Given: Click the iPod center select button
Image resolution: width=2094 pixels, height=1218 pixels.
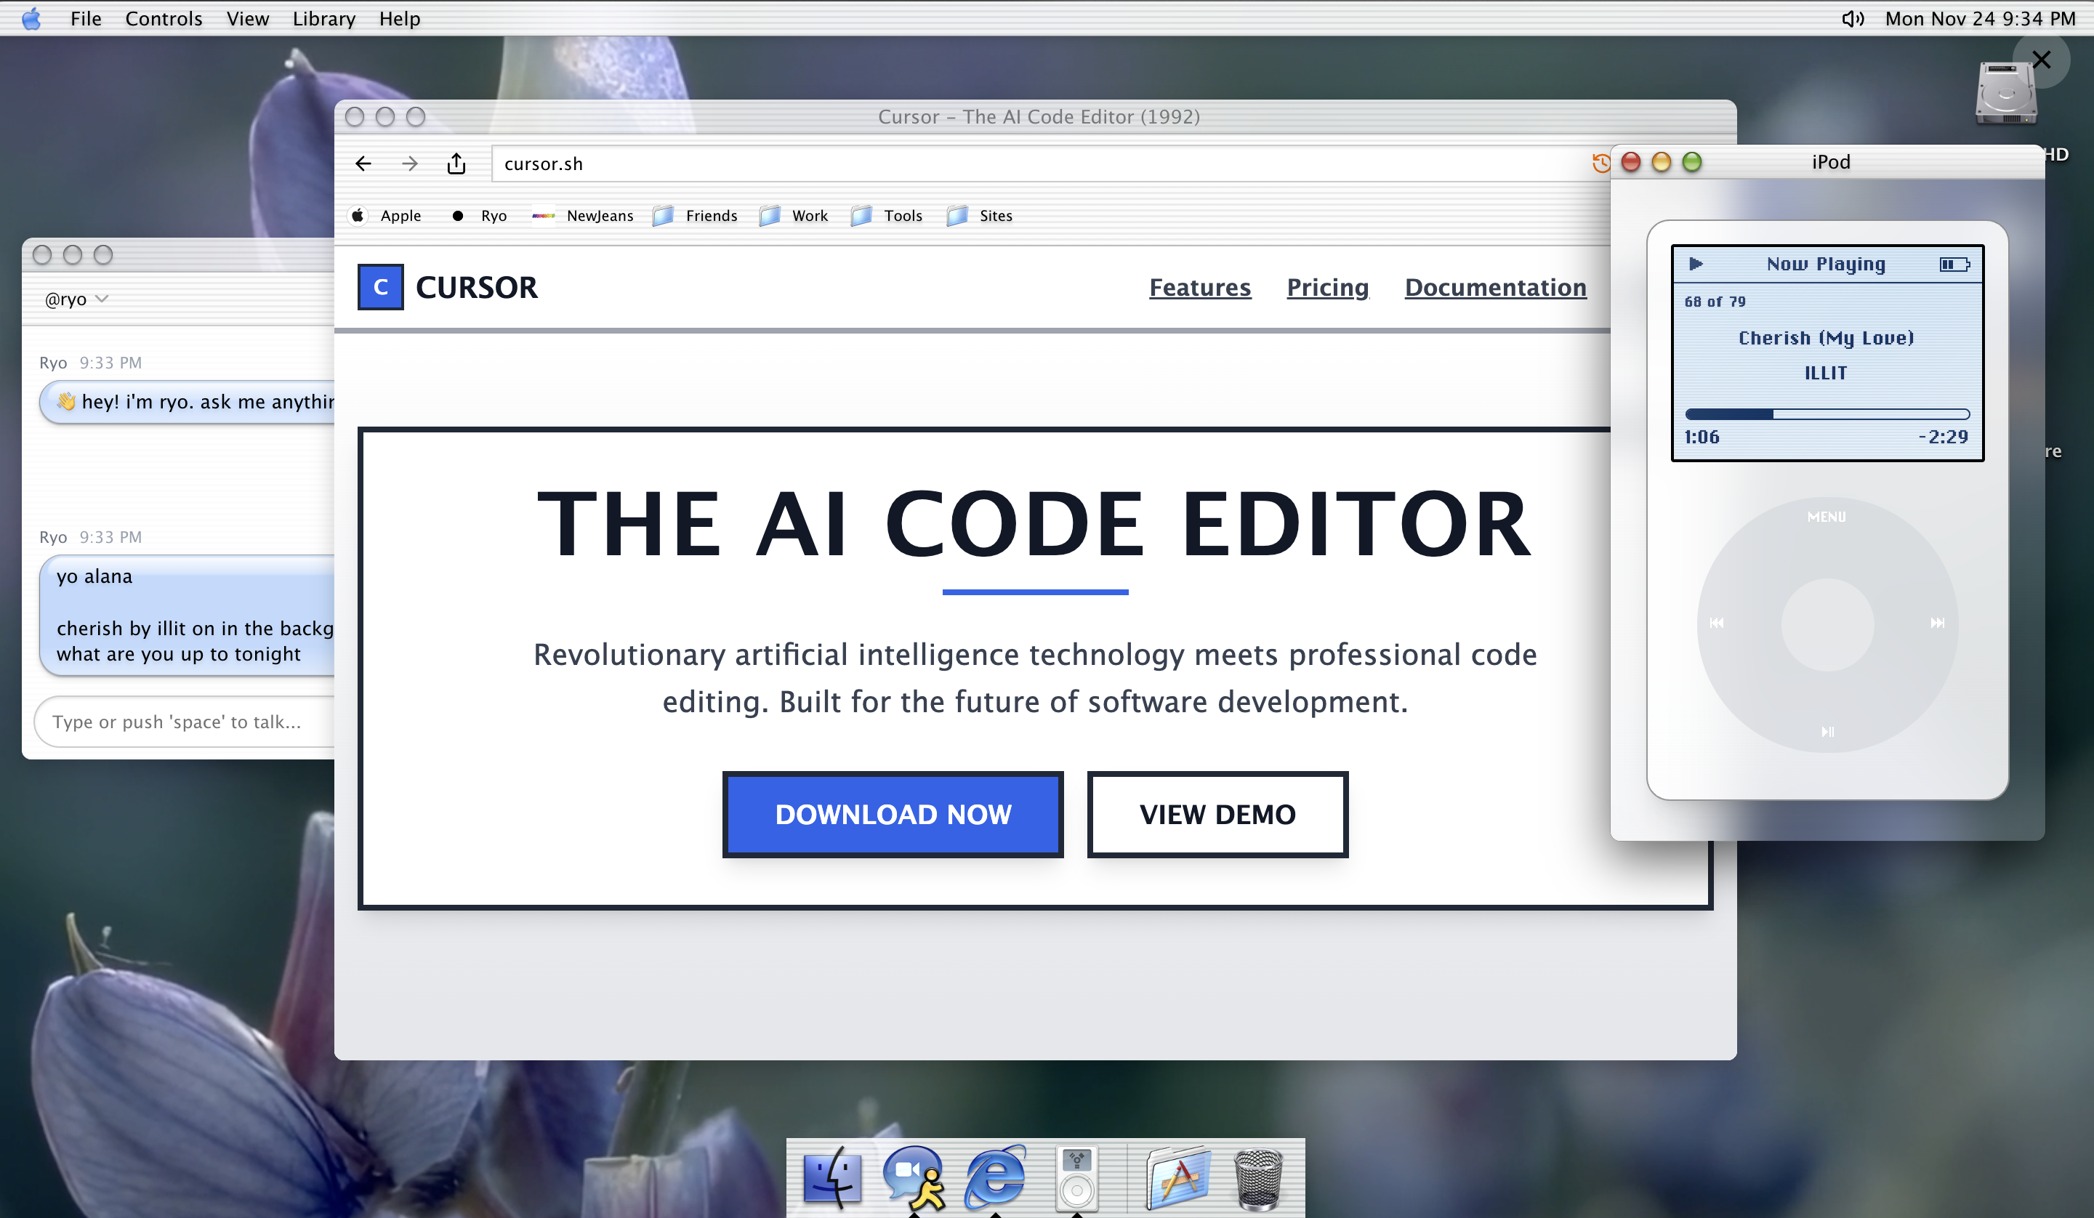Looking at the screenshot, I should click(x=1827, y=625).
